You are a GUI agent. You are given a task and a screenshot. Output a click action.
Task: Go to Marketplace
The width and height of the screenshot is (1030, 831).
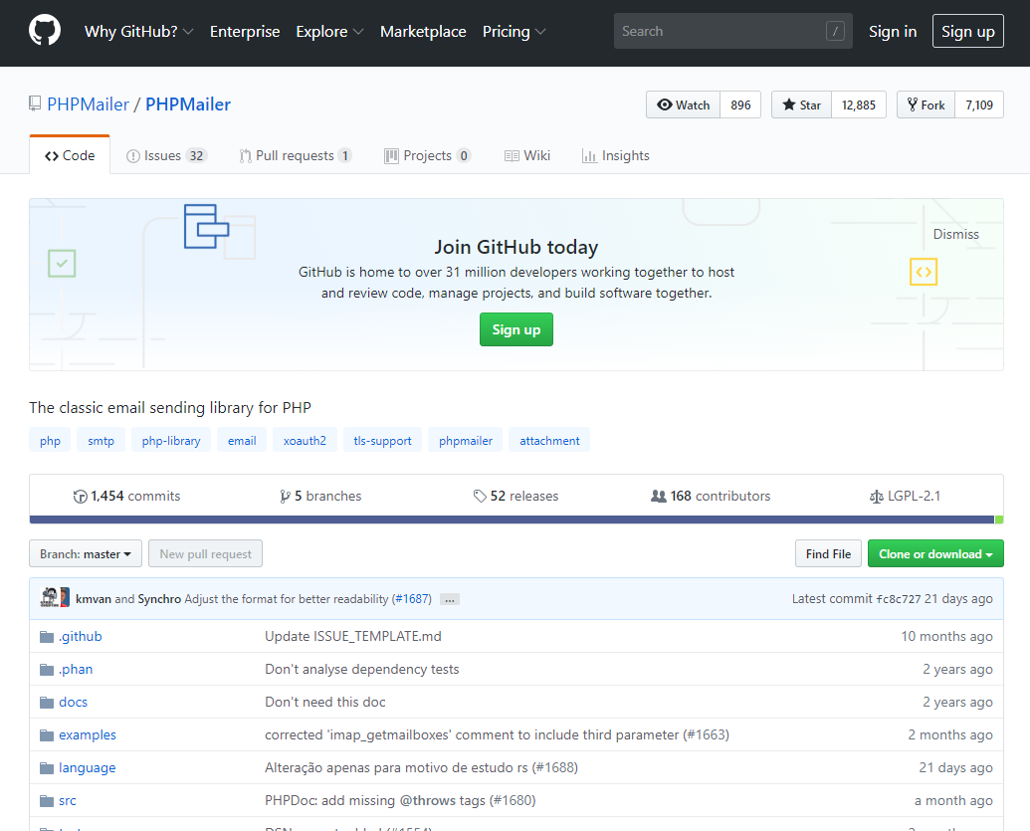[x=423, y=32]
